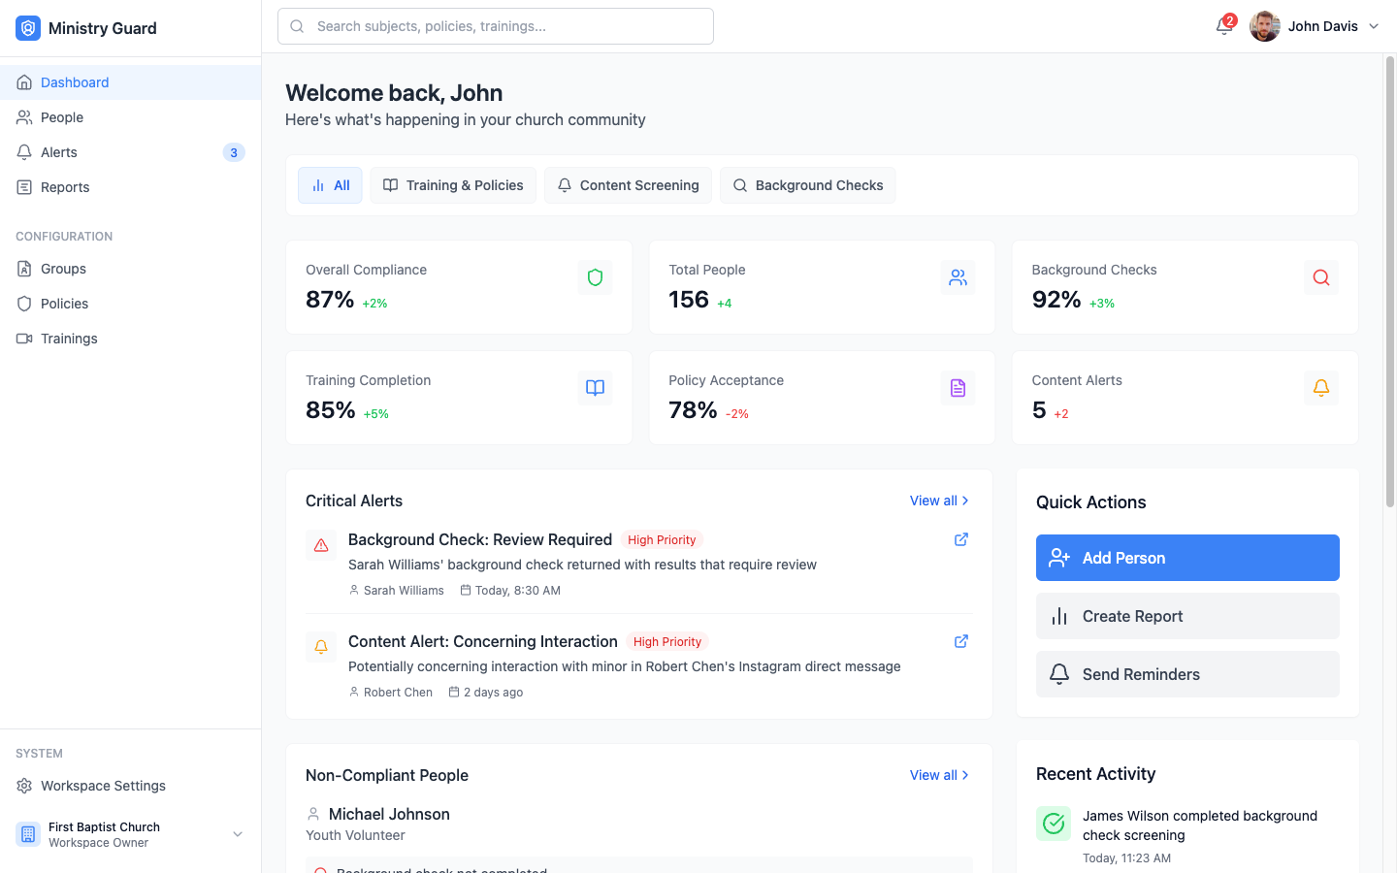Open the Content Screening filter tab
Image resolution: width=1397 pixels, height=873 pixels.
tap(628, 184)
